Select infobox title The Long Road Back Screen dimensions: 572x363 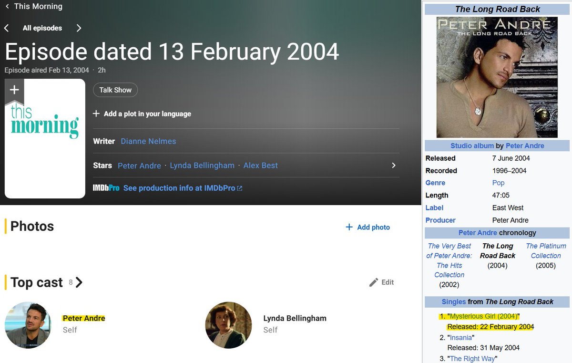[x=497, y=9]
